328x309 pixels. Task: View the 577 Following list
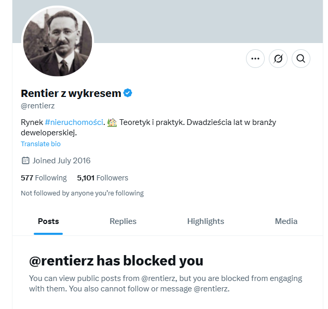[44, 178]
